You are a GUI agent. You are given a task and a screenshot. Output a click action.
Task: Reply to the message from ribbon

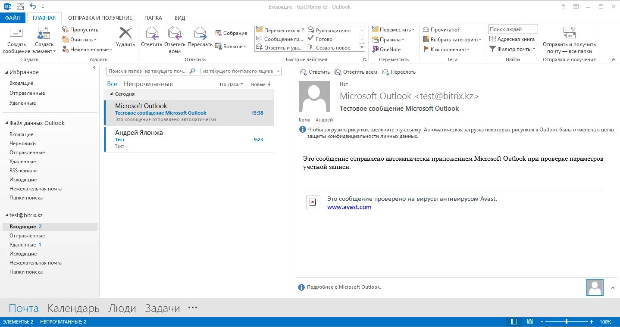[151, 37]
